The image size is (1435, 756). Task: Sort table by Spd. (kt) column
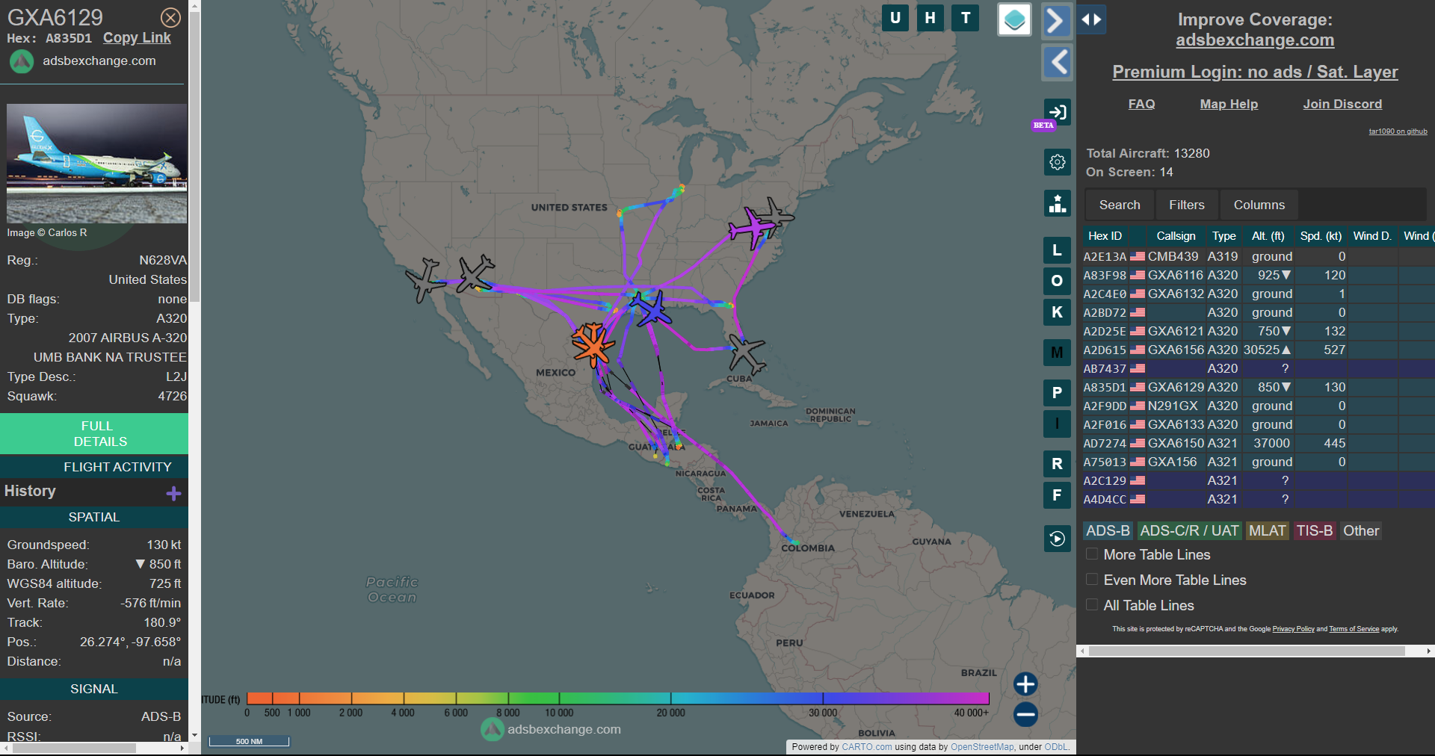pos(1321,236)
